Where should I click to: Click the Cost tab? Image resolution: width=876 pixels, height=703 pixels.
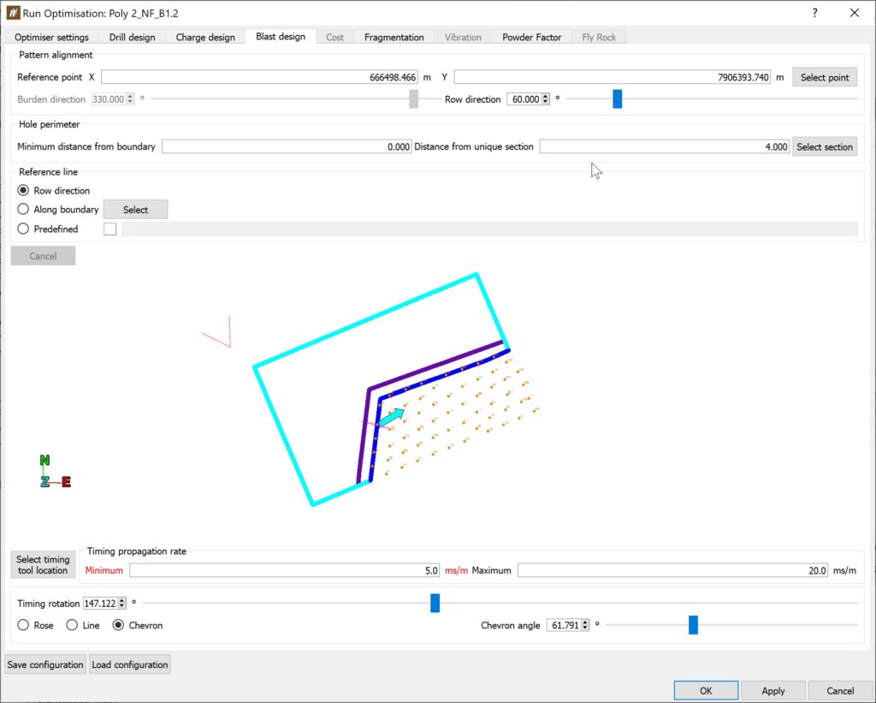[334, 38]
